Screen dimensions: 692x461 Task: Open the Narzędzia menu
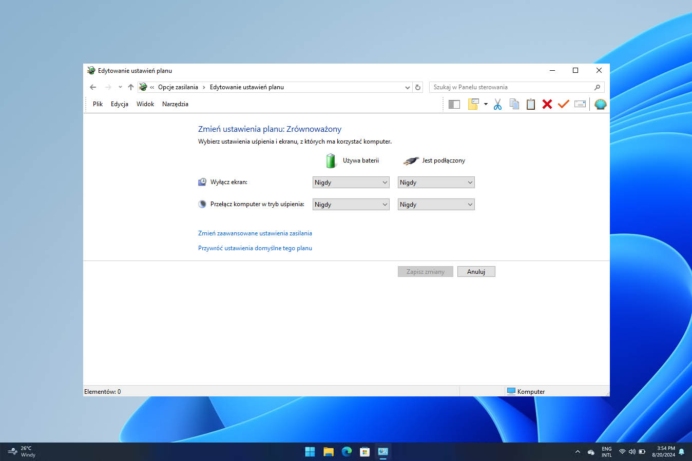[x=175, y=104]
